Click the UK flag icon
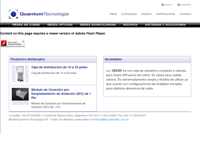The height and width of the screenshot is (150, 200). pos(163,5)
